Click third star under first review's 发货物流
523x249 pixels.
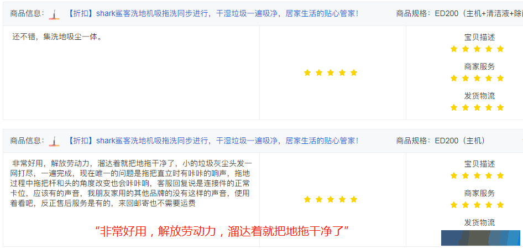[x=477, y=107]
